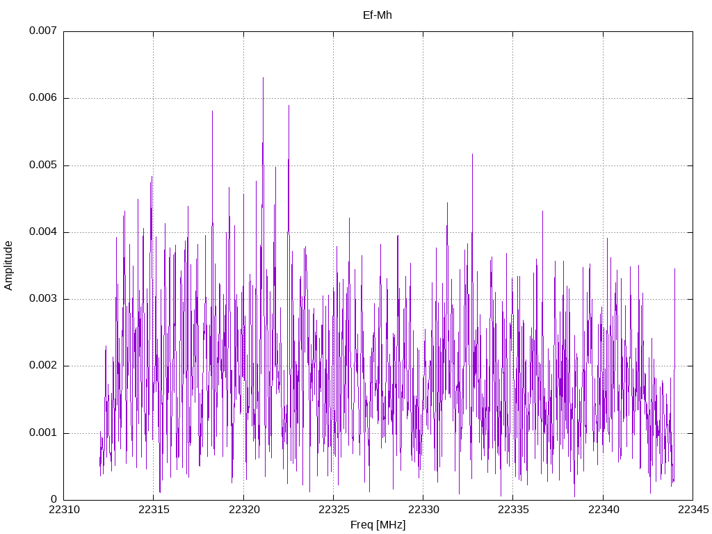
Task: Click the 0.007 y-axis tick label
Action: coord(43,31)
